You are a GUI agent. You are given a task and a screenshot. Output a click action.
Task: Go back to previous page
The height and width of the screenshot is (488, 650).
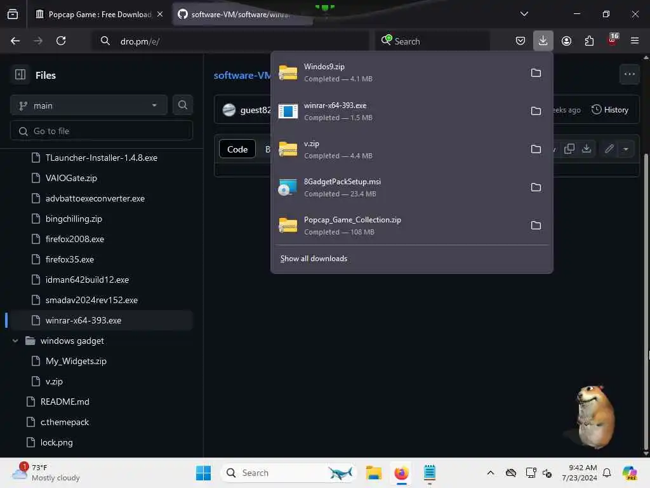pos(15,41)
